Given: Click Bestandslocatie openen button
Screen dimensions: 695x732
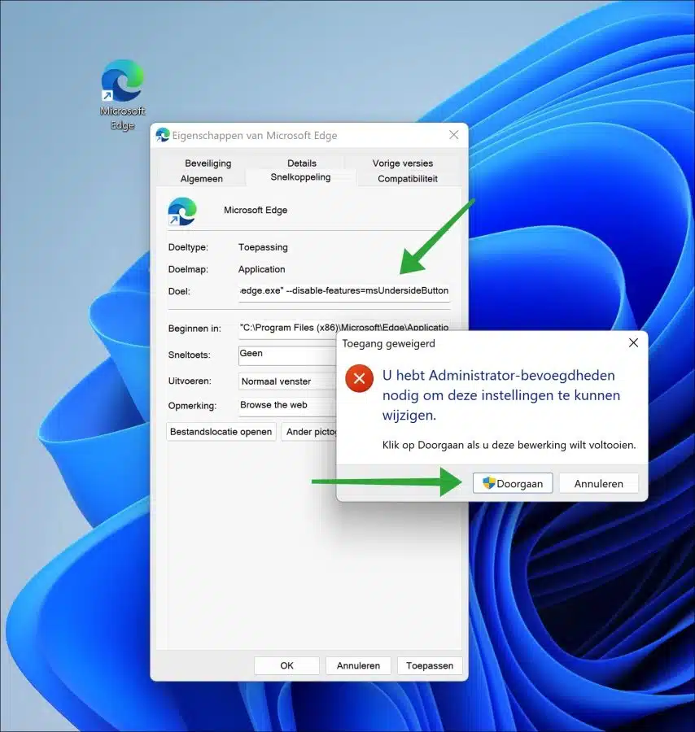Looking at the screenshot, I should pos(221,432).
